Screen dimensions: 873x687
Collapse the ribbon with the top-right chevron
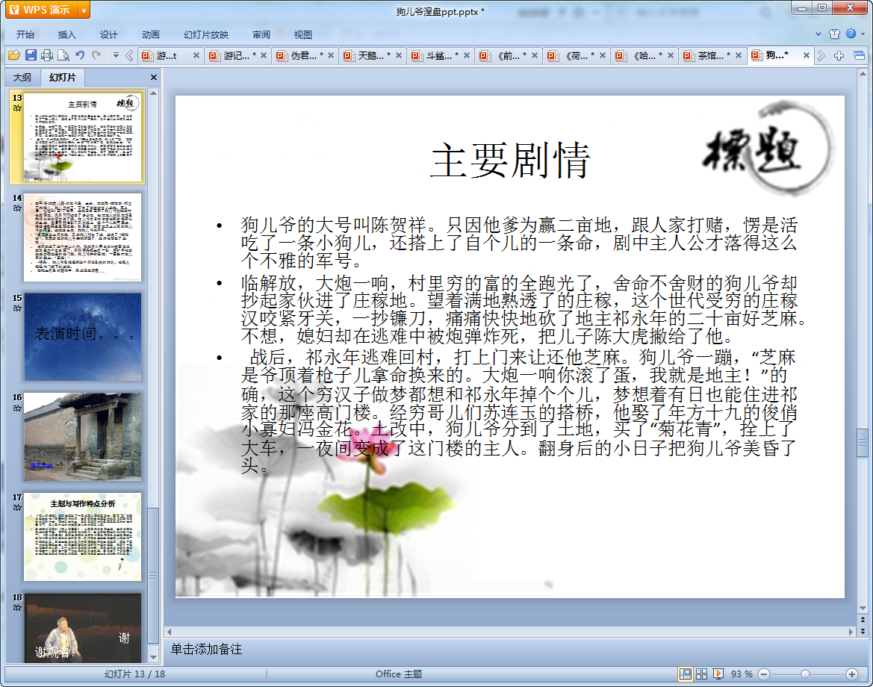click(818, 34)
